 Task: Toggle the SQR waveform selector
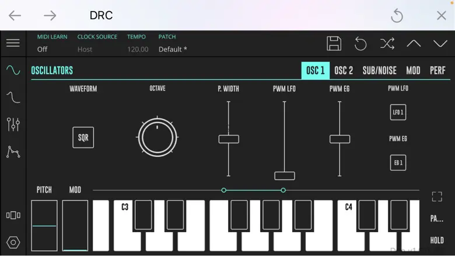pyautogui.click(x=83, y=138)
